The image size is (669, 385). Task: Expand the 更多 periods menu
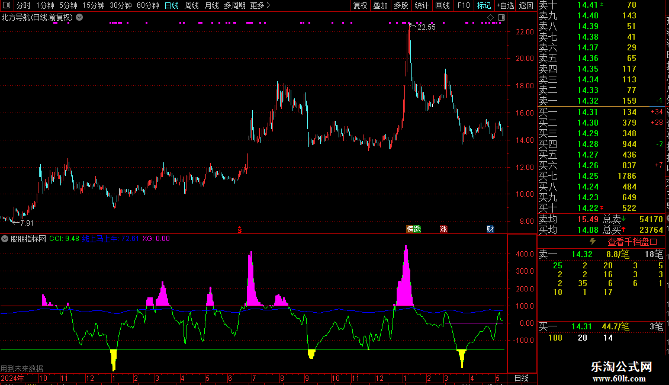click(x=260, y=5)
